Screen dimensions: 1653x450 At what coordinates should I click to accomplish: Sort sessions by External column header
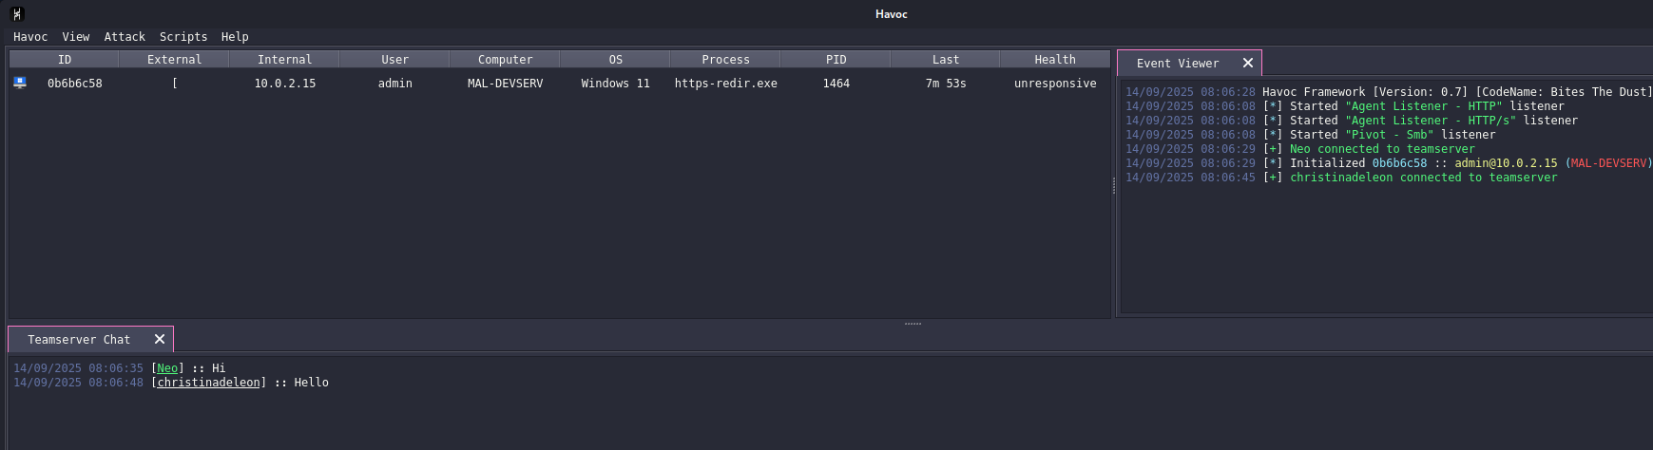point(175,59)
